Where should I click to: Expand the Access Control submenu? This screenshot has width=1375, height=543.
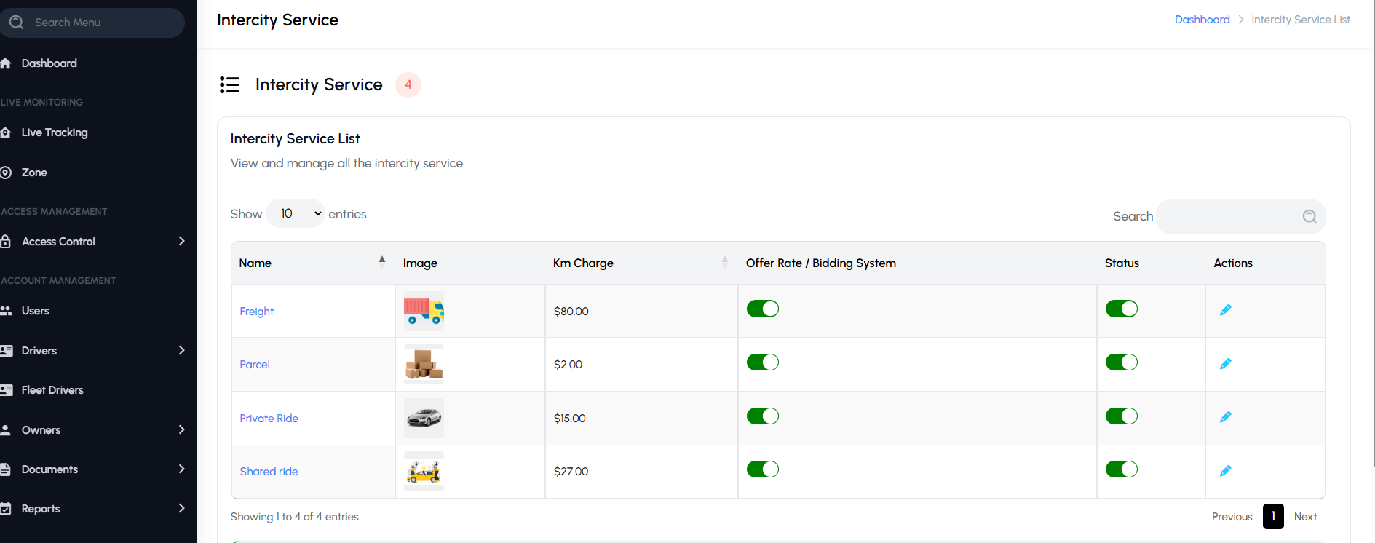[x=181, y=241]
